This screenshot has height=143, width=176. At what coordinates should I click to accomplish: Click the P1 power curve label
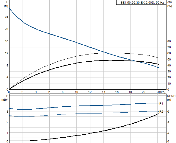click(x=161, y=103)
